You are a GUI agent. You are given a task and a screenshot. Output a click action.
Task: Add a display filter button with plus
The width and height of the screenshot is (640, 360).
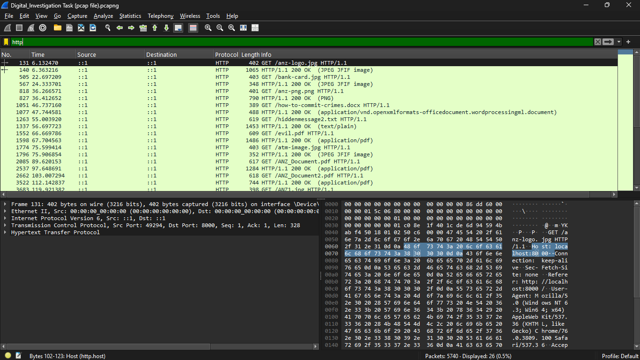(628, 42)
